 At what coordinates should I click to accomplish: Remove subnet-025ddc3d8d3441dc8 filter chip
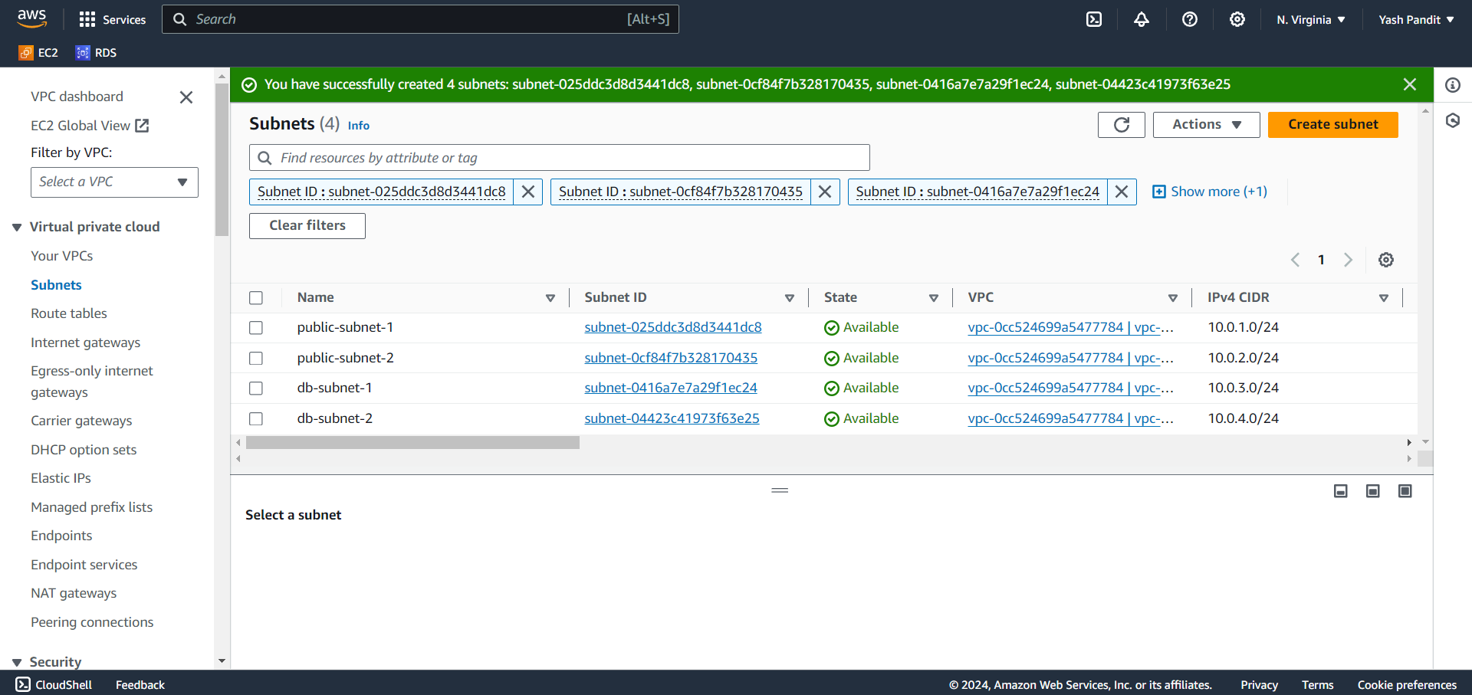528,192
